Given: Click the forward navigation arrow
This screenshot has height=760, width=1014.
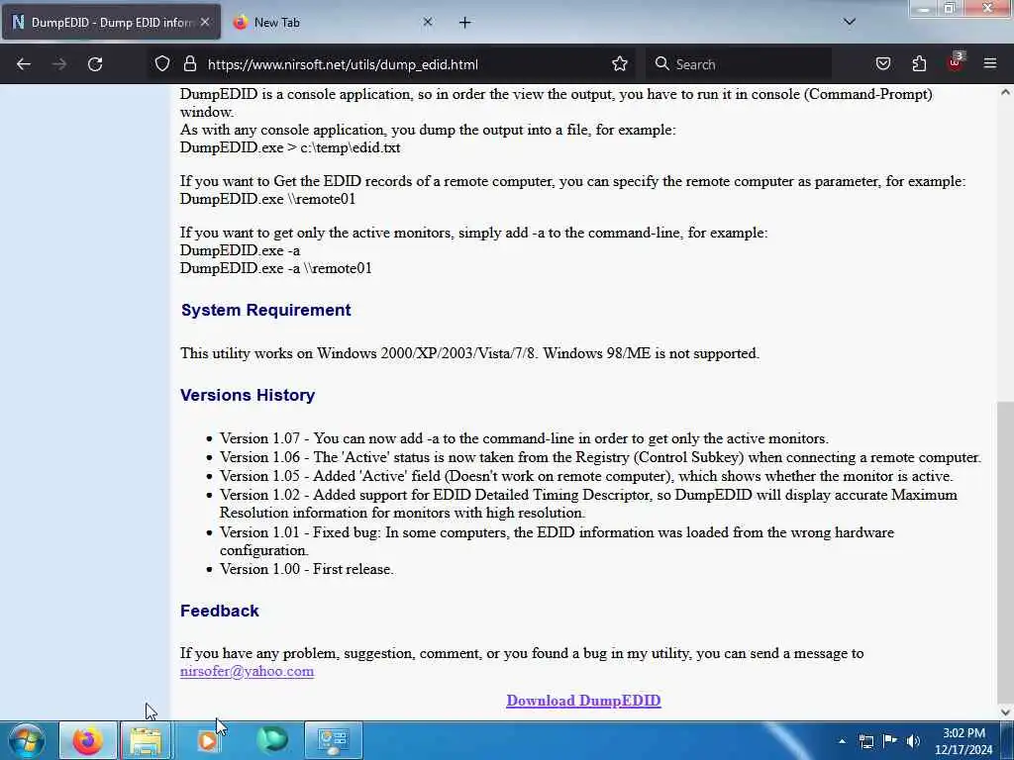Looking at the screenshot, I should click(x=58, y=64).
